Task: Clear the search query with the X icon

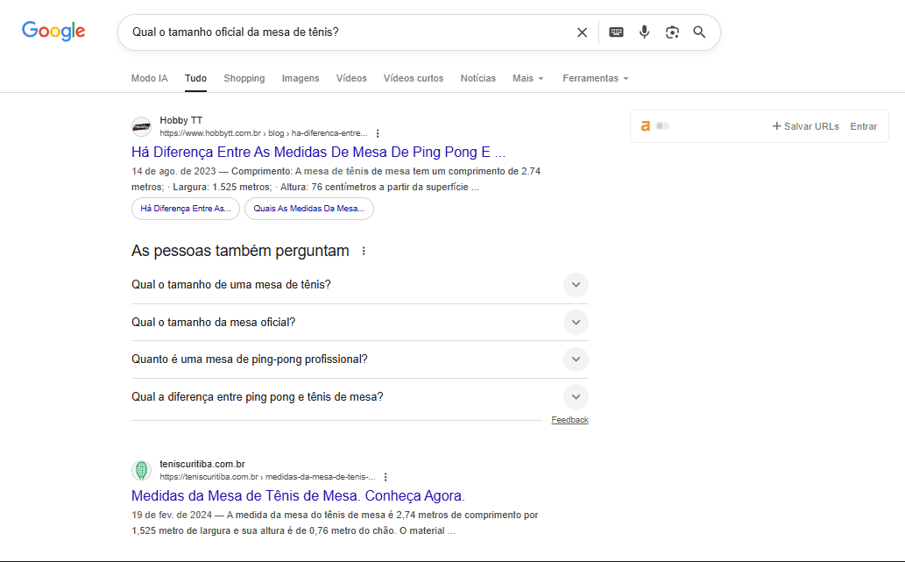Action: pyautogui.click(x=582, y=32)
